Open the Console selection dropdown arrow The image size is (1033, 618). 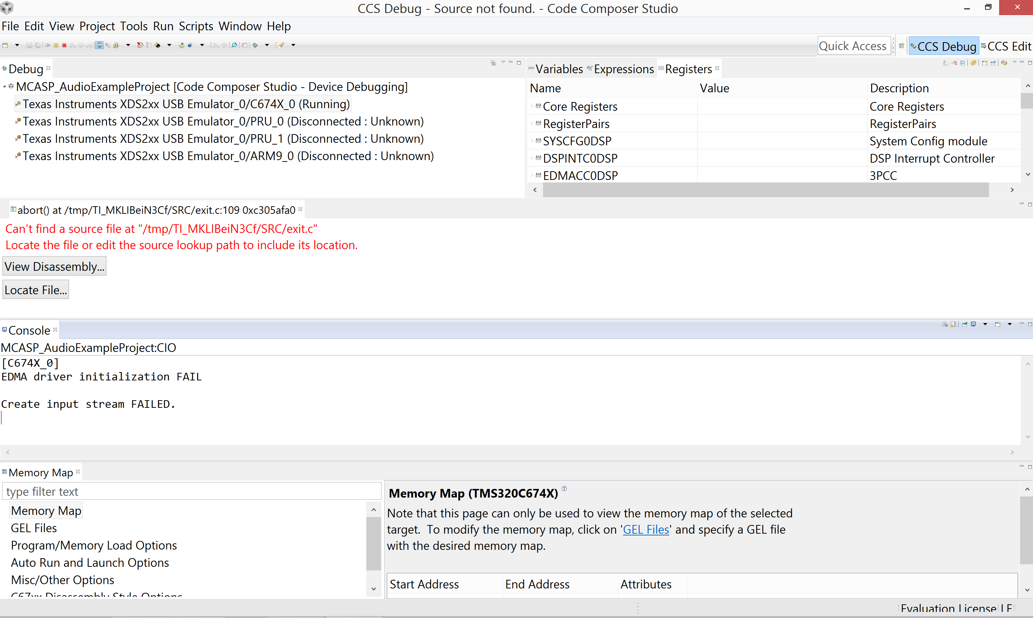pos(985,325)
